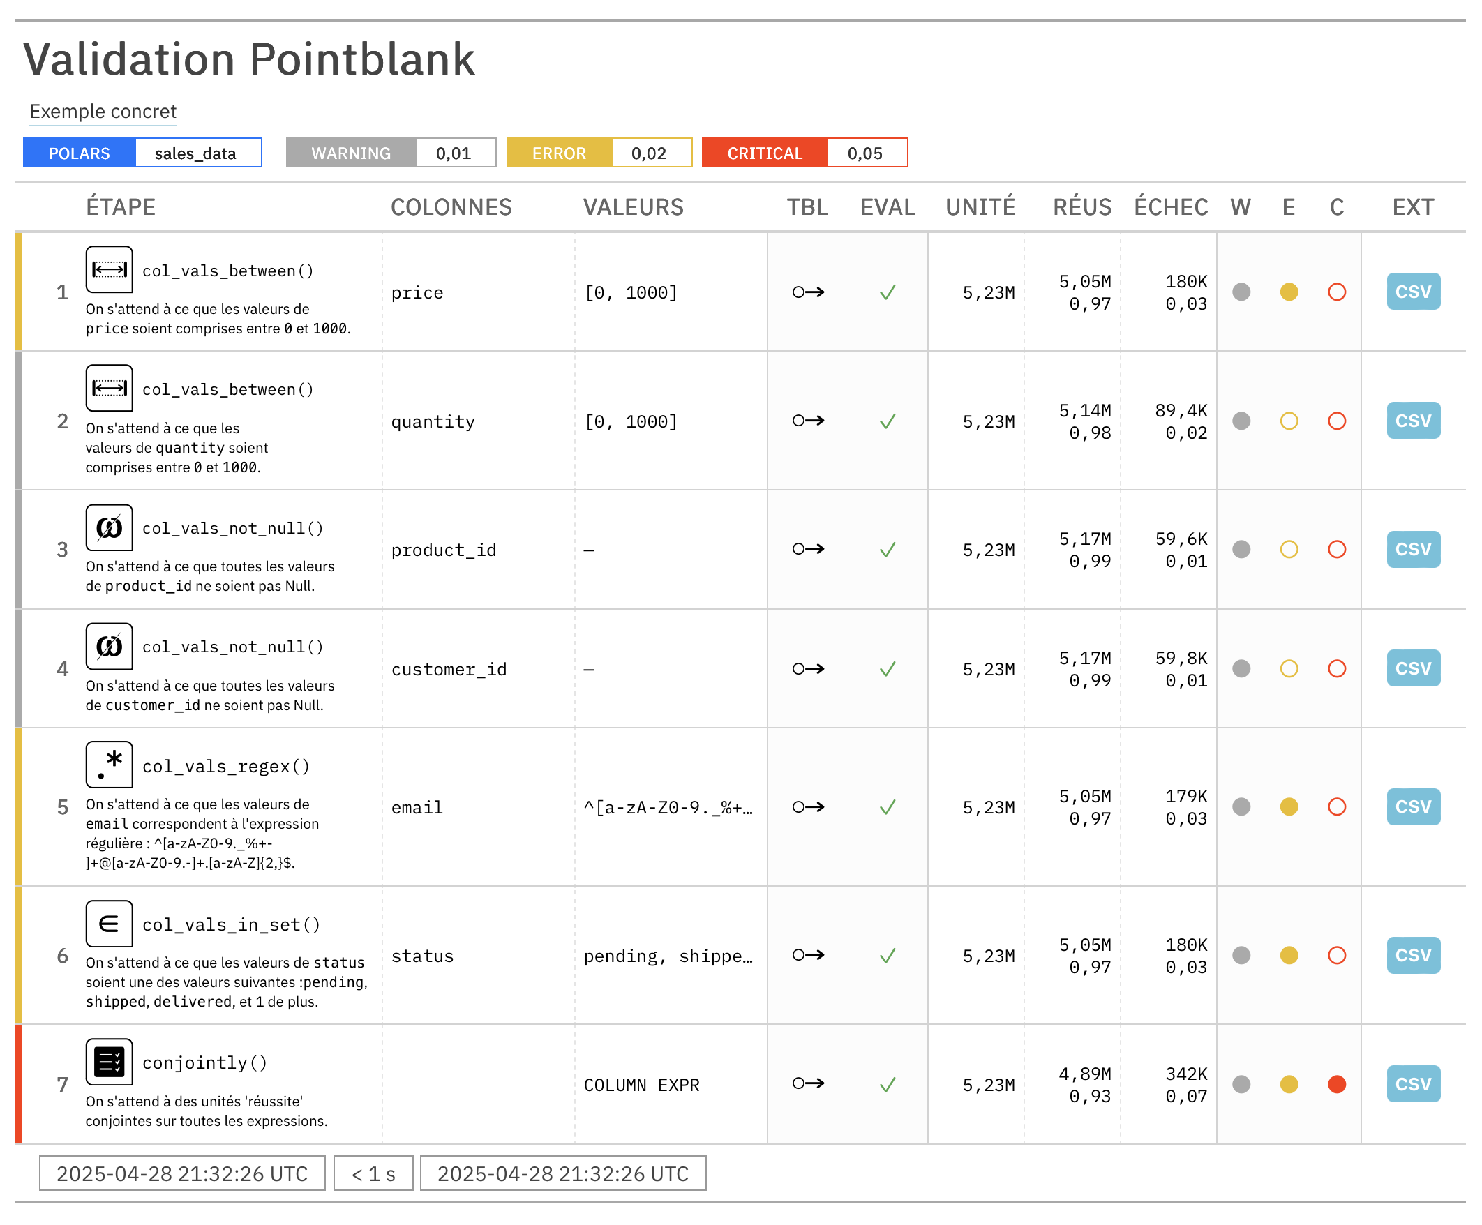1482x1225 pixels.
Task: Click the table arrow icon in price row
Action: [808, 292]
